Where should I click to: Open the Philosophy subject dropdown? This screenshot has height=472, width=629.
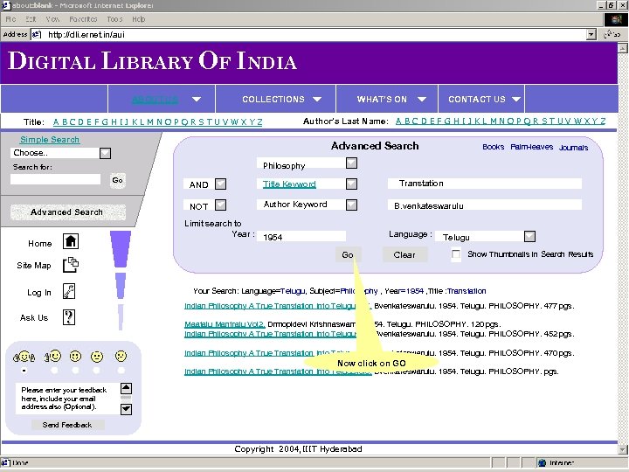351,163
